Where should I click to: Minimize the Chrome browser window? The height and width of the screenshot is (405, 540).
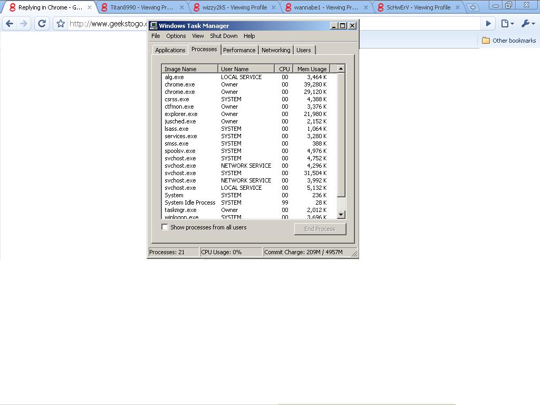click(496, 5)
